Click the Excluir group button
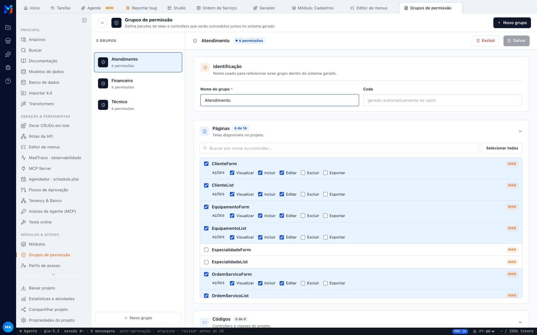 coord(486,41)
